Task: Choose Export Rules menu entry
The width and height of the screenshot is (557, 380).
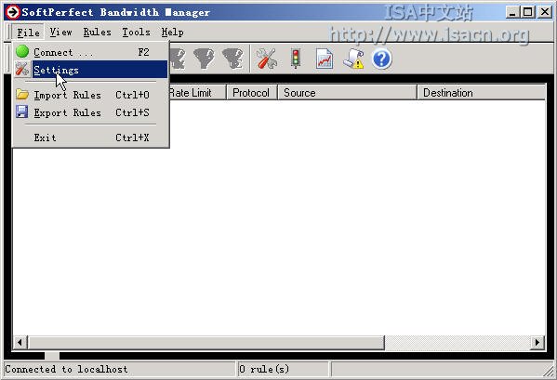Action: [x=90, y=112]
